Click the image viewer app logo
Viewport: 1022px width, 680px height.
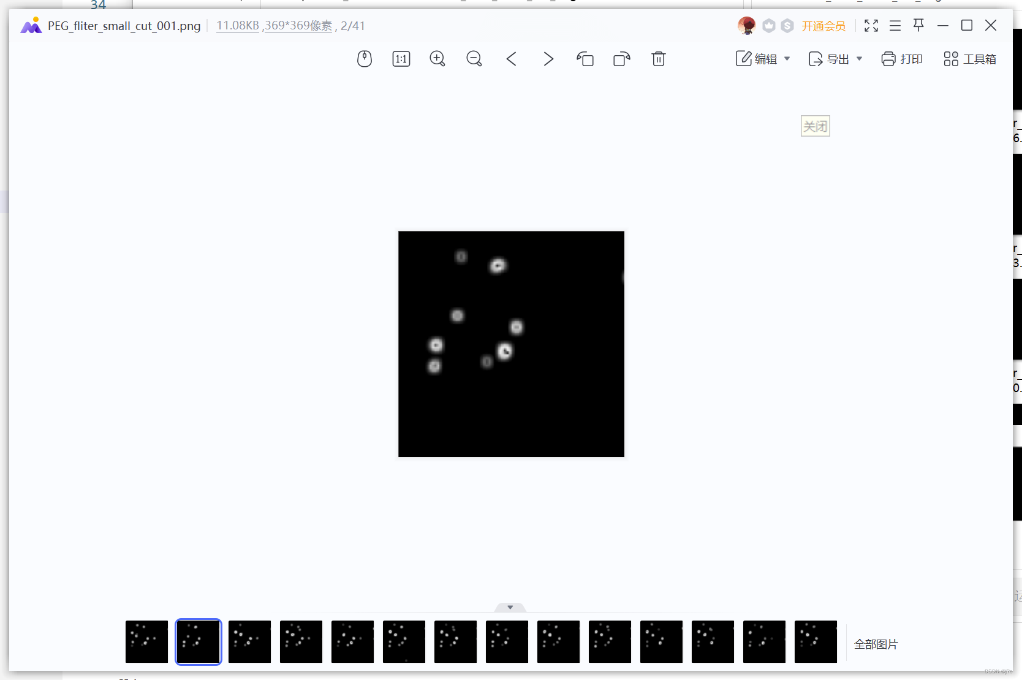click(x=31, y=26)
